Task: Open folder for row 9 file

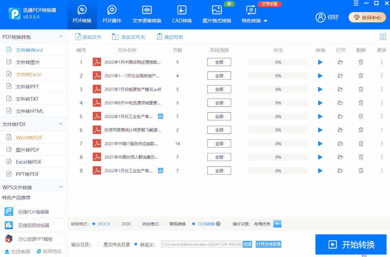Action: point(340,171)
